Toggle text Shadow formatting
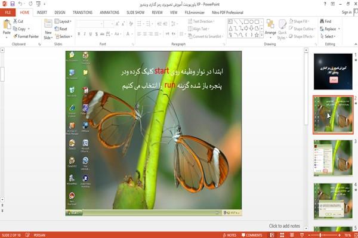 pyautogui.click(x=97, y=34)
